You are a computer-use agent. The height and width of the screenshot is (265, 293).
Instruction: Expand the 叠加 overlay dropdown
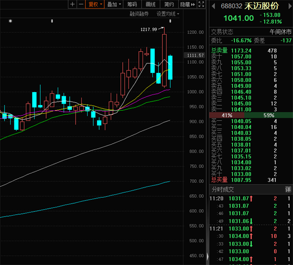point(114,4)
